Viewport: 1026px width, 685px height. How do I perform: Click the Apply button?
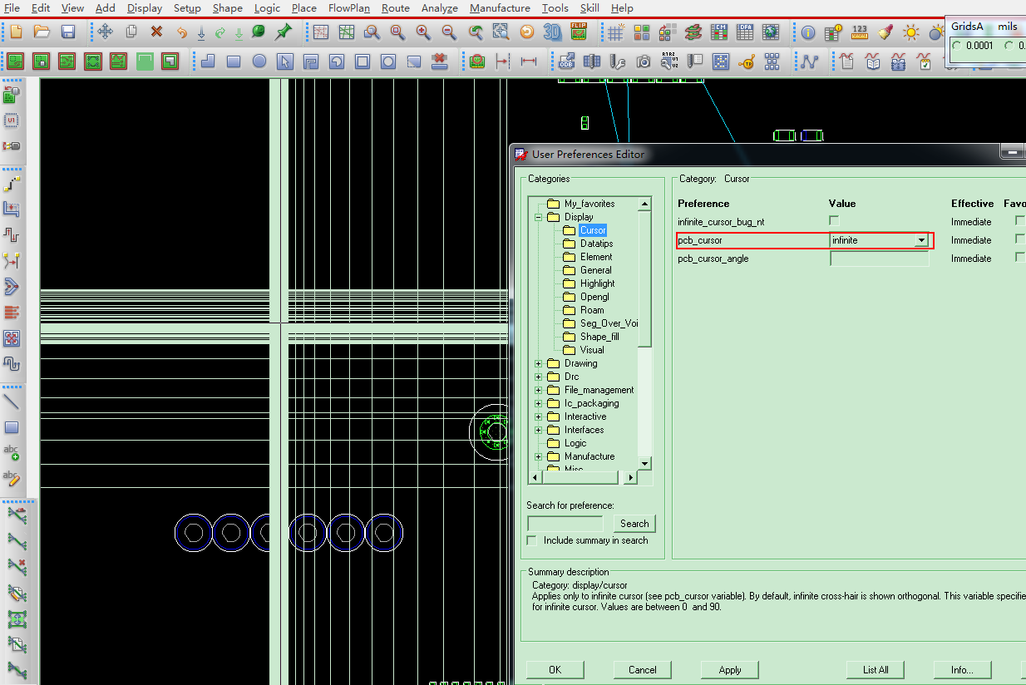click(729, 669)
